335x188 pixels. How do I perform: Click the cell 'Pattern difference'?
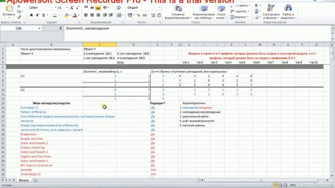pos(51,112)
